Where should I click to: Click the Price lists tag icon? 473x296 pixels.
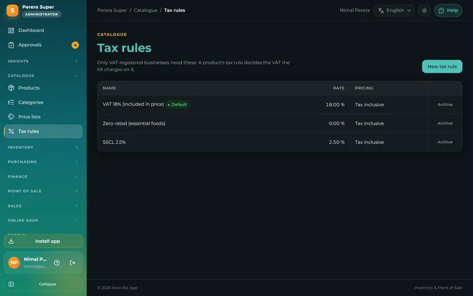[x=11, y=117]
